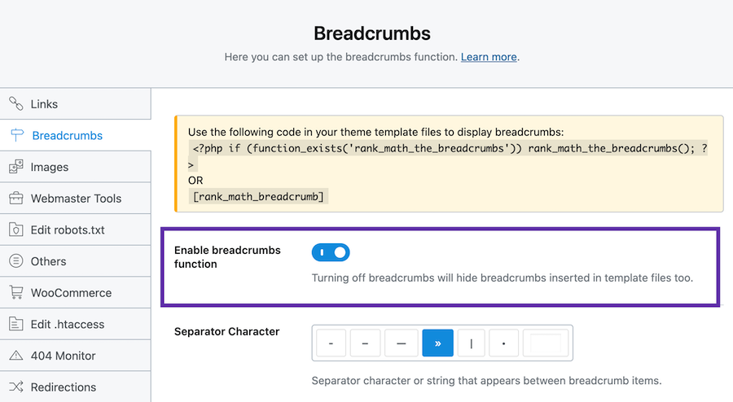Image resolution: width=733 pixels, height=402 pixels.
Task: Switch to the Redirections tab
Action: (x=64, y=387)
